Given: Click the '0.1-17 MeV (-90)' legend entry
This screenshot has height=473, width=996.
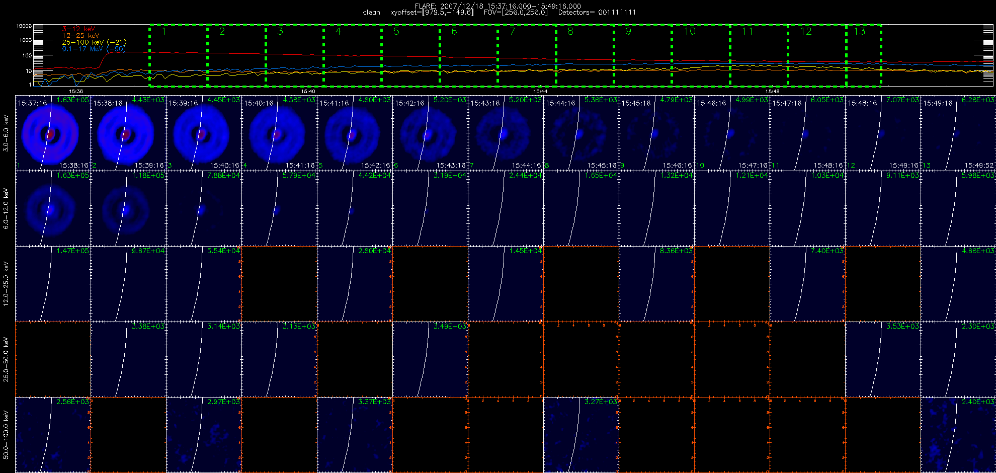Looking at the screenshot, I should click(94, 49).
